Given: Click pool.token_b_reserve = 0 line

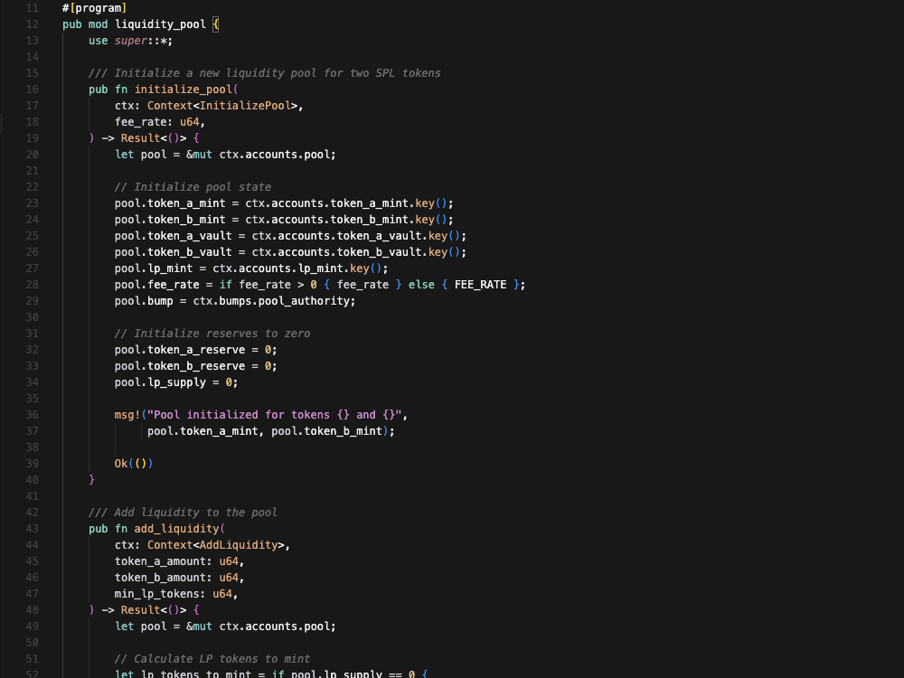Looking at the screenshot, I should pyautogui.click(x=195, y=366).
